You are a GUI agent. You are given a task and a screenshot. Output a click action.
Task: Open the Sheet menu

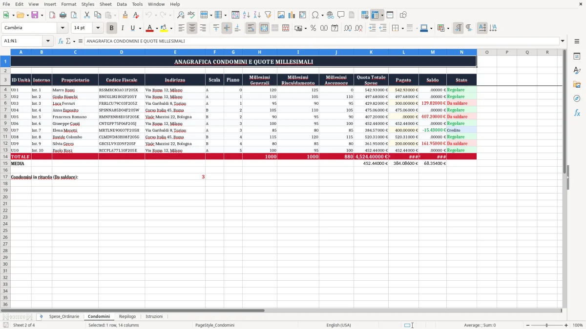coord(105,4)
